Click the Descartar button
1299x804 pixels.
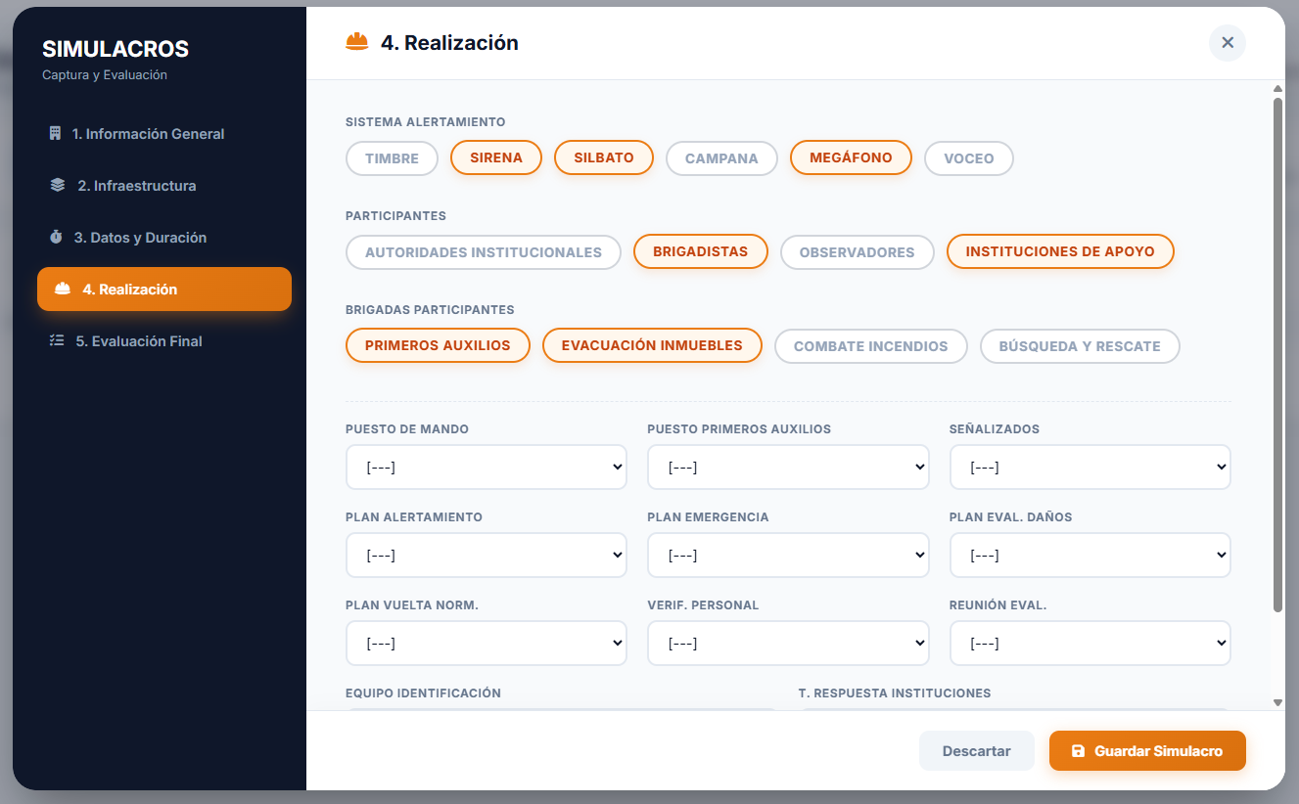point(976,751)
